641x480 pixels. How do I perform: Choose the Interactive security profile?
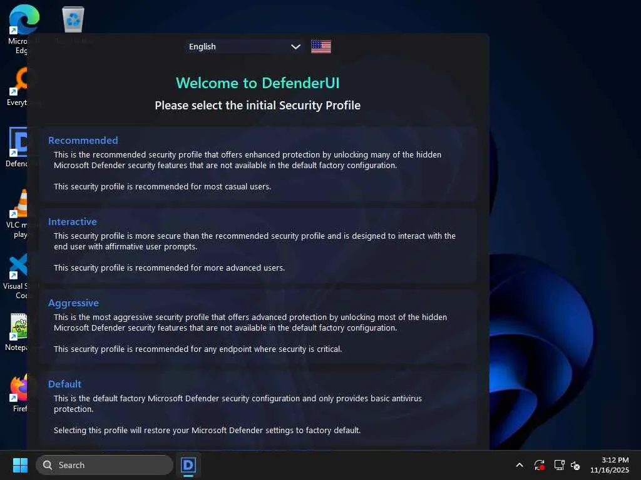click(x=259, y=245)
